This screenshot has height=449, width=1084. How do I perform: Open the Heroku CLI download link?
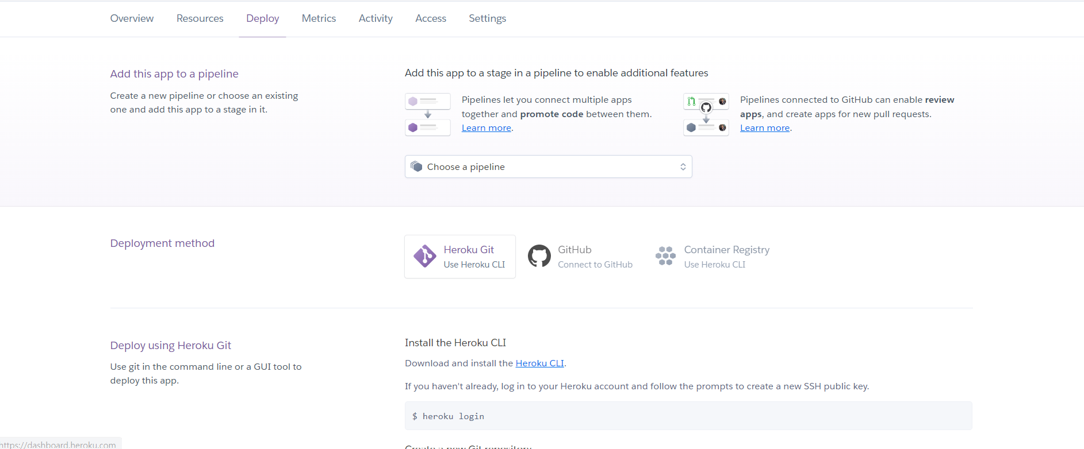tap(539, 363)
